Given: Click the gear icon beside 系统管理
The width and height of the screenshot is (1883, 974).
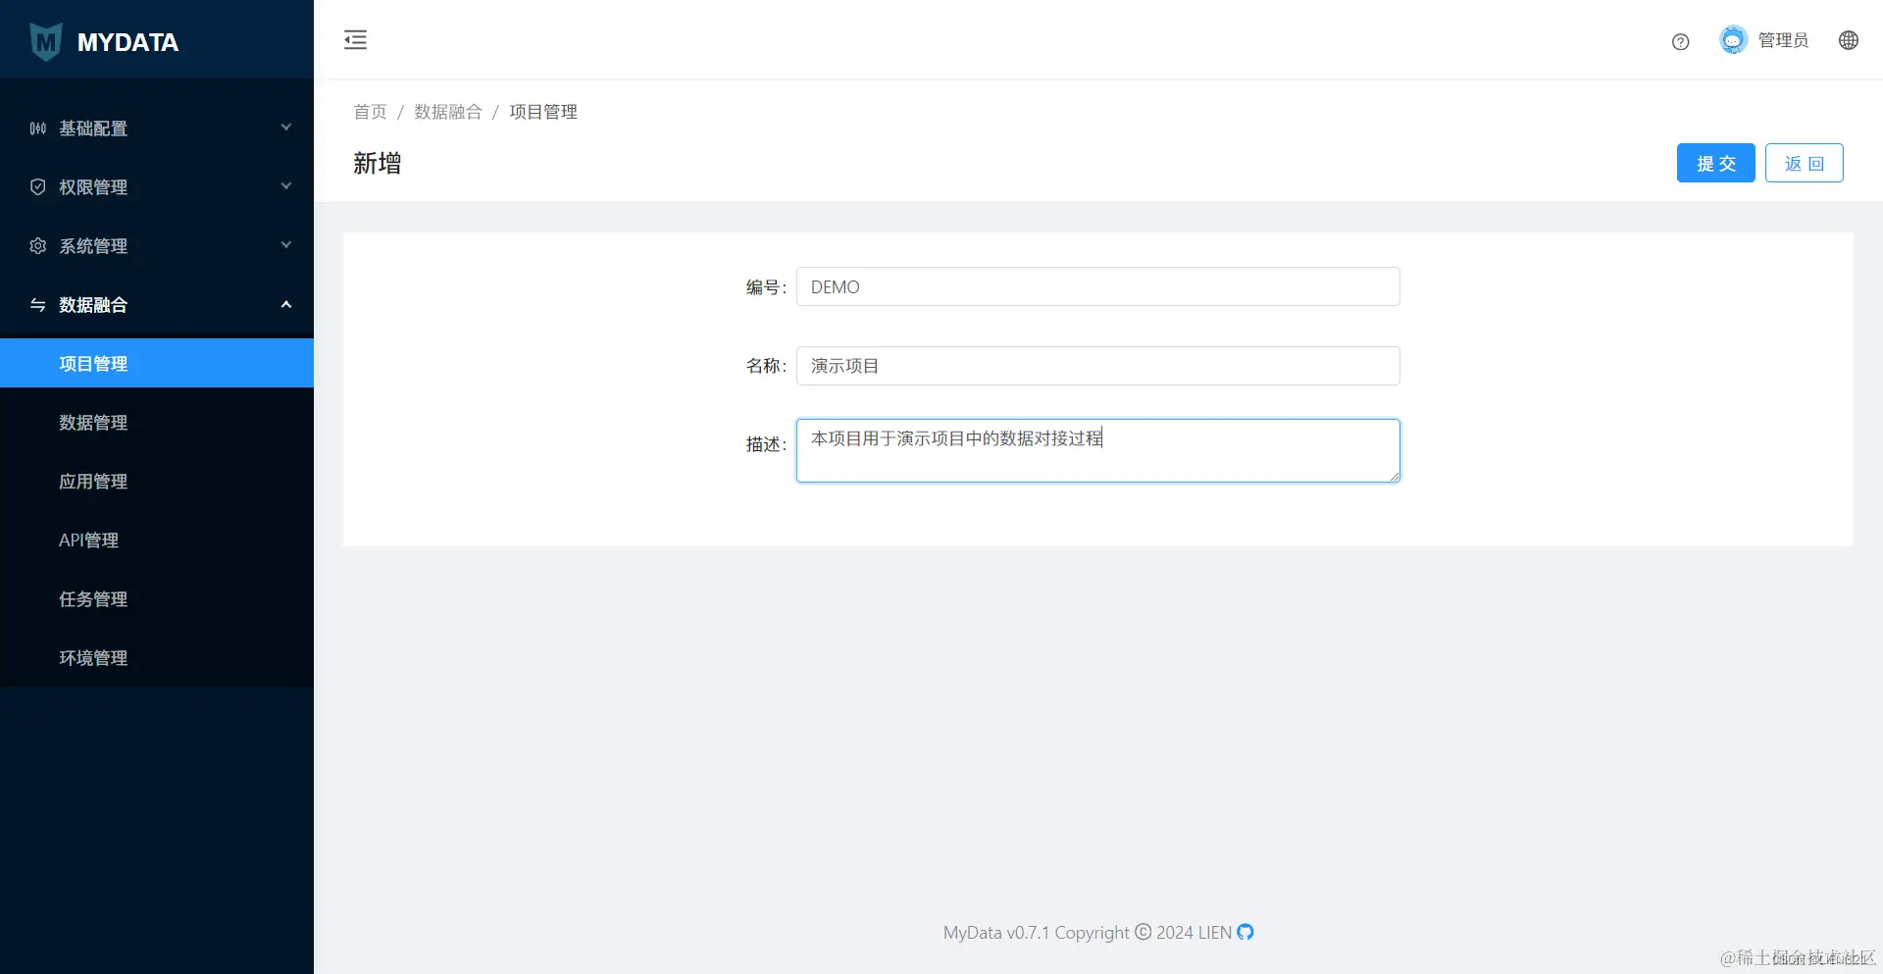Looking at the screenshot, I should coord(36,245).
